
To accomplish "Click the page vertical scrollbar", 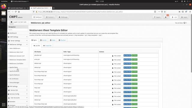I will (x=191, y=43).
